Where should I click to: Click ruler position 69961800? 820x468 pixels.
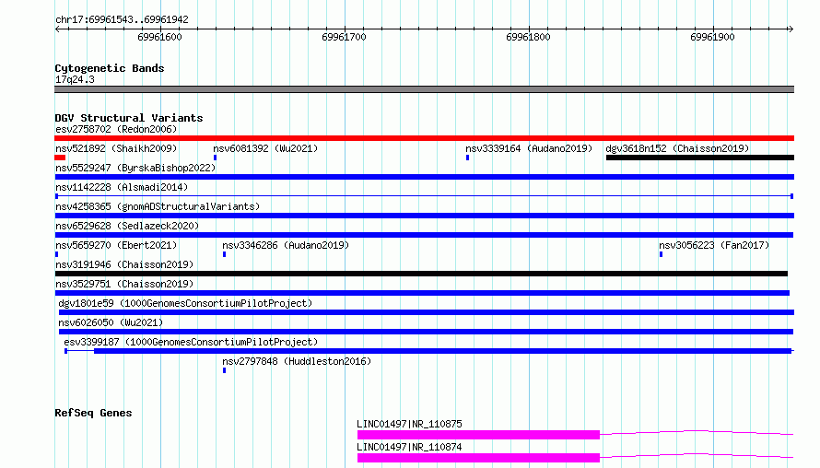pos(528,37)
